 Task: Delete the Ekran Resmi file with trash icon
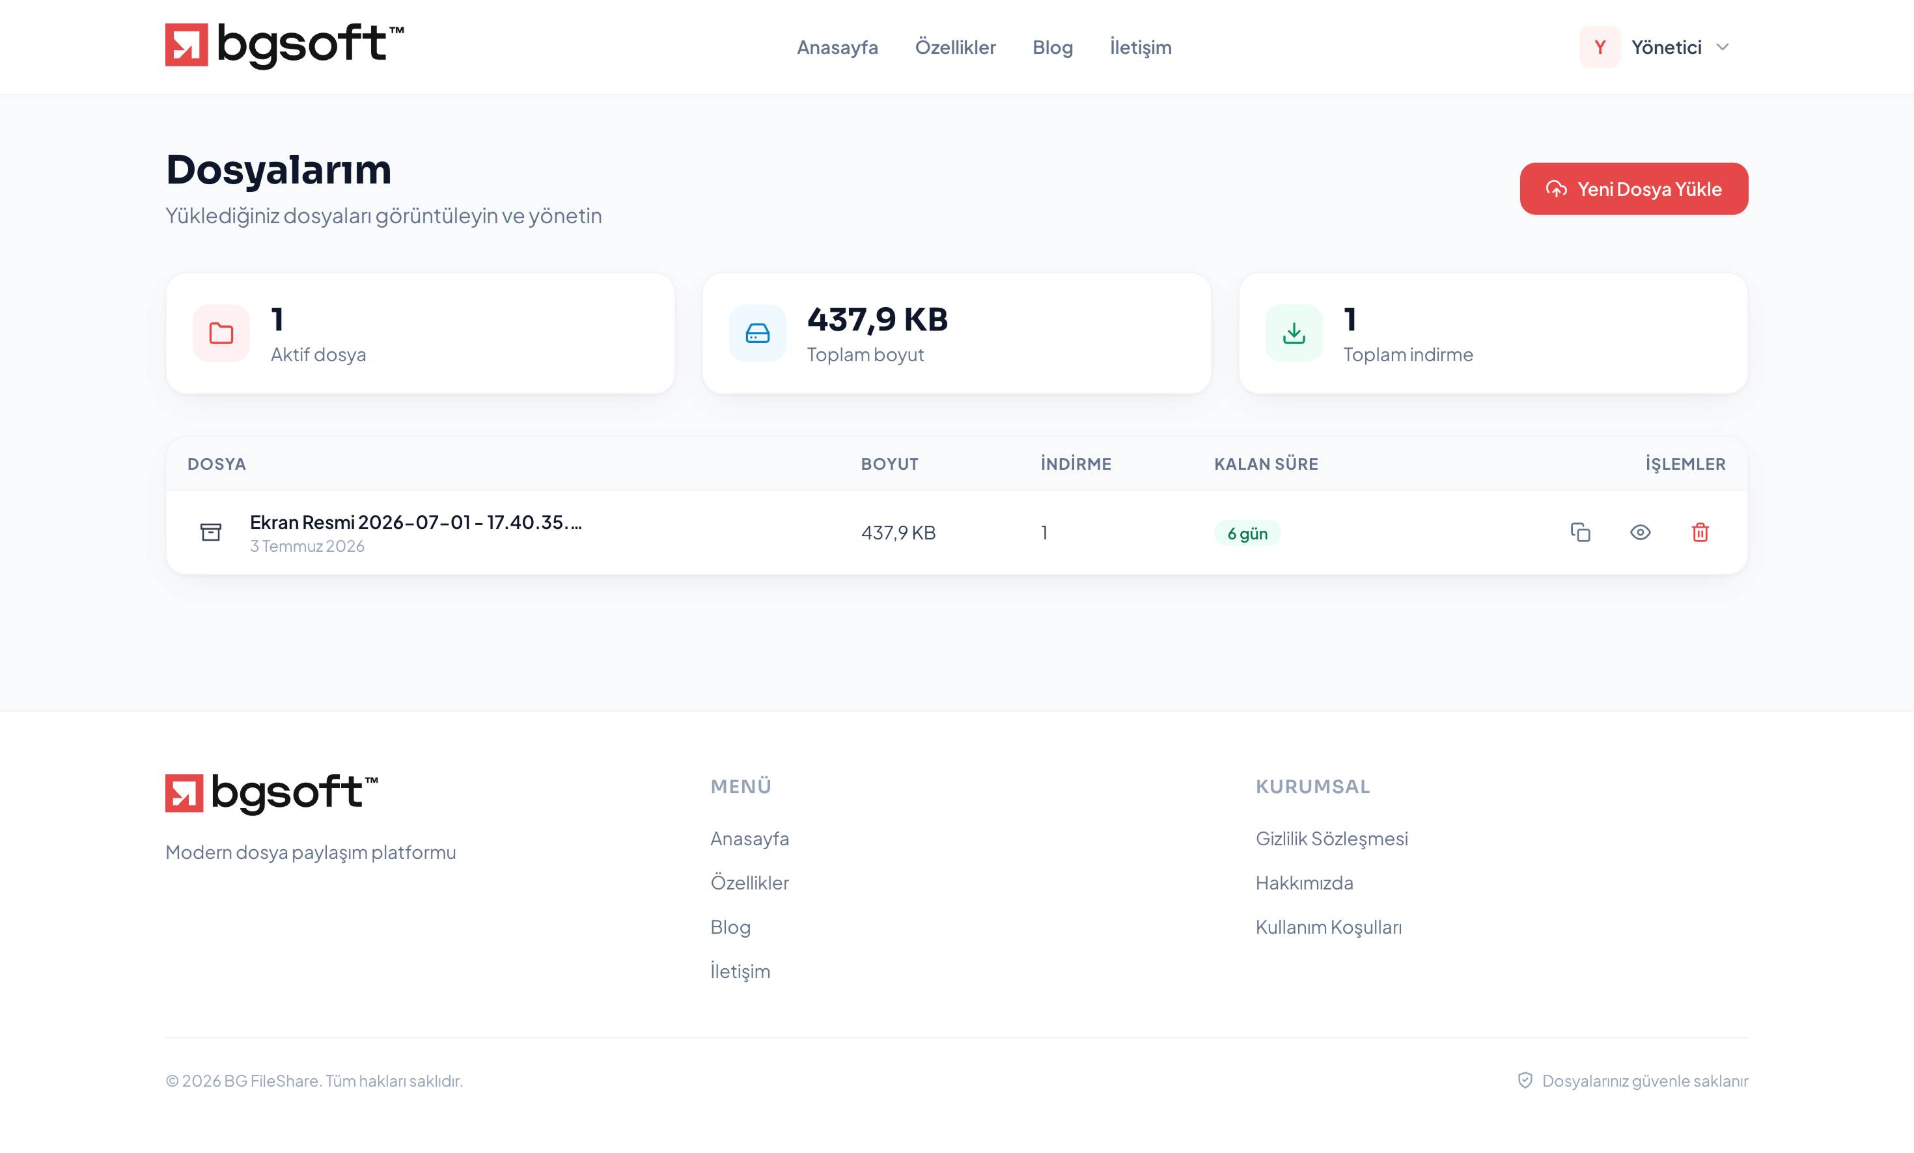coord(1700,533)
